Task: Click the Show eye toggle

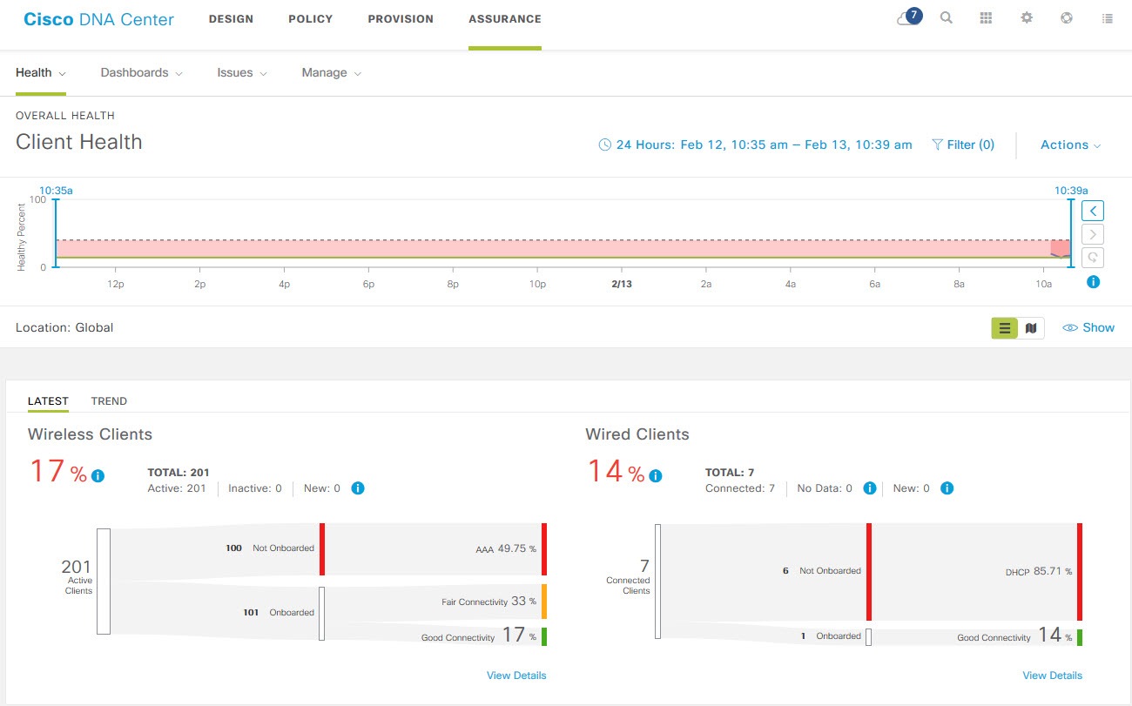Action: point(1088,327)
